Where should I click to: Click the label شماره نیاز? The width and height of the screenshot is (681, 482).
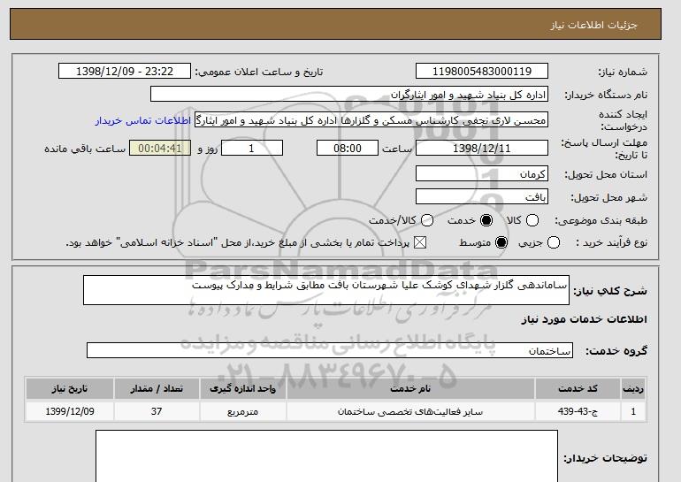click(623, 73)
